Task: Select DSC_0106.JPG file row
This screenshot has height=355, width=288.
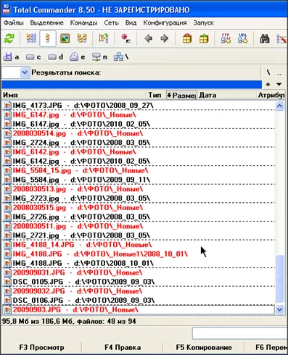Action: point(139,301)
